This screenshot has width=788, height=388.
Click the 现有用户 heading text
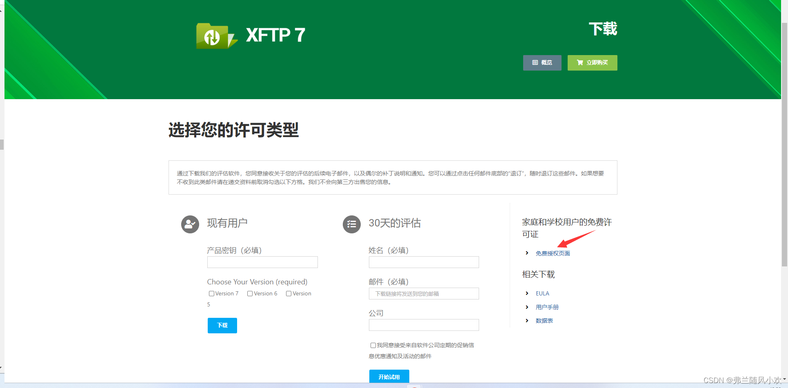tap(227, 223)
